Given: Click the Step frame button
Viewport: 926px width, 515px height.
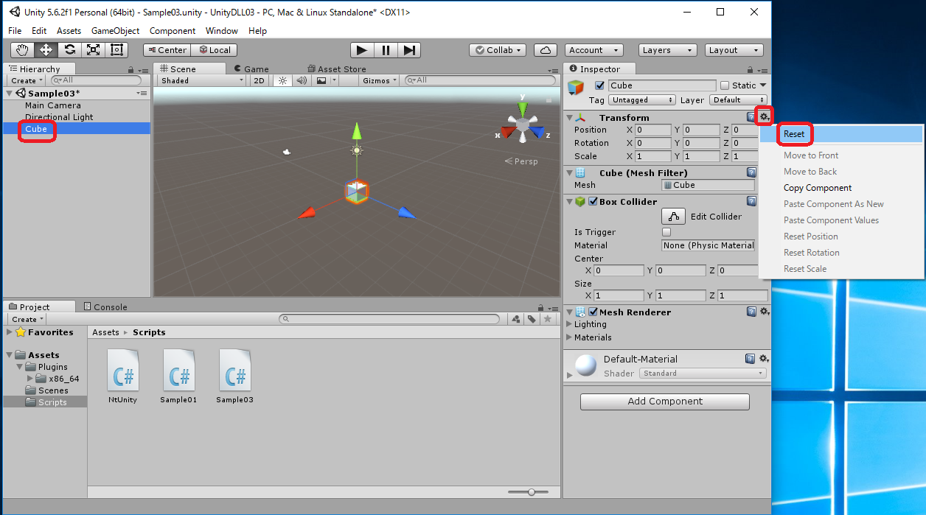Looking at the screenshot, I should point(410,50).
